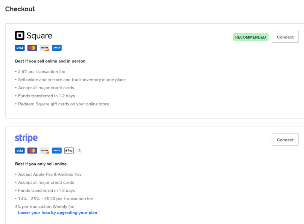
Task: Click the Mastercard icon under Square
Action: click(32, 48)
